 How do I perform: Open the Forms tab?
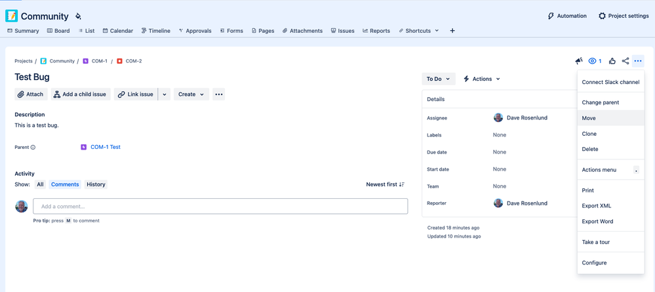coord(231,31)
